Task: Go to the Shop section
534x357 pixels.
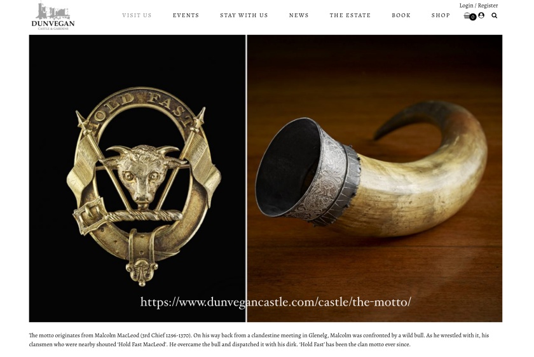Action: (441, 15)
